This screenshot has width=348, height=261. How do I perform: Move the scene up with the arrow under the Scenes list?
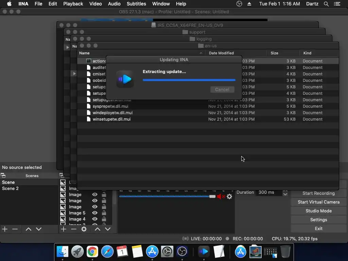pyautogui.click(x=29, y=229)
